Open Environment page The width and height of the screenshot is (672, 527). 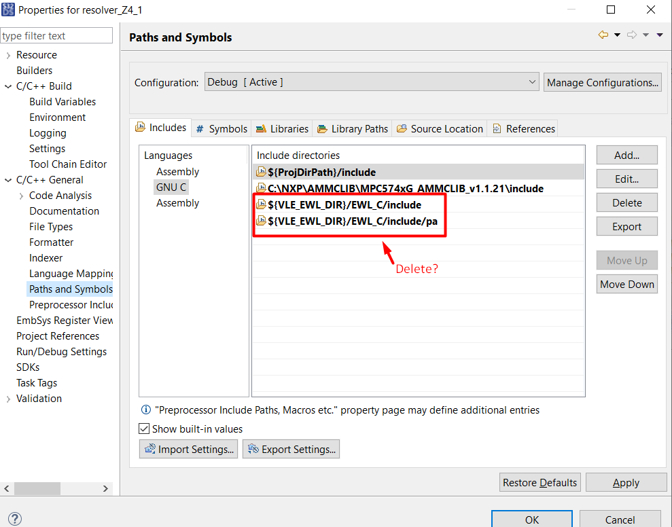pyautogui.click(x=58, y=117)
